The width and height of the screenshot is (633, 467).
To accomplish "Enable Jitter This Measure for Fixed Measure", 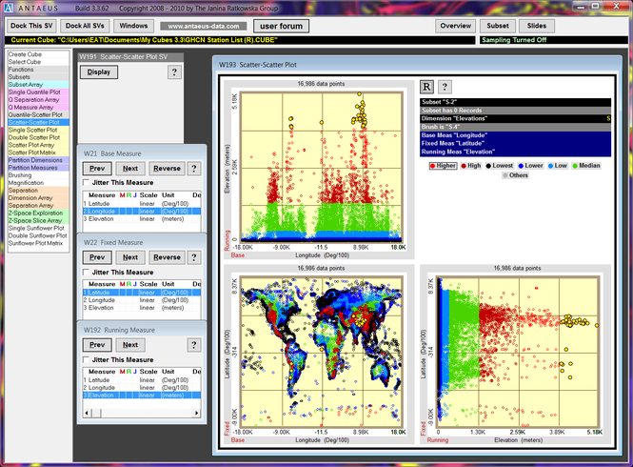I will [86, 271].
